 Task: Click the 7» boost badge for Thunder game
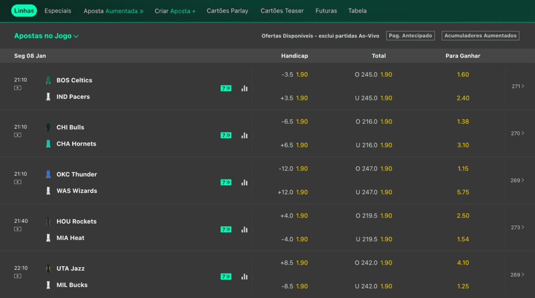click(226, 182)
